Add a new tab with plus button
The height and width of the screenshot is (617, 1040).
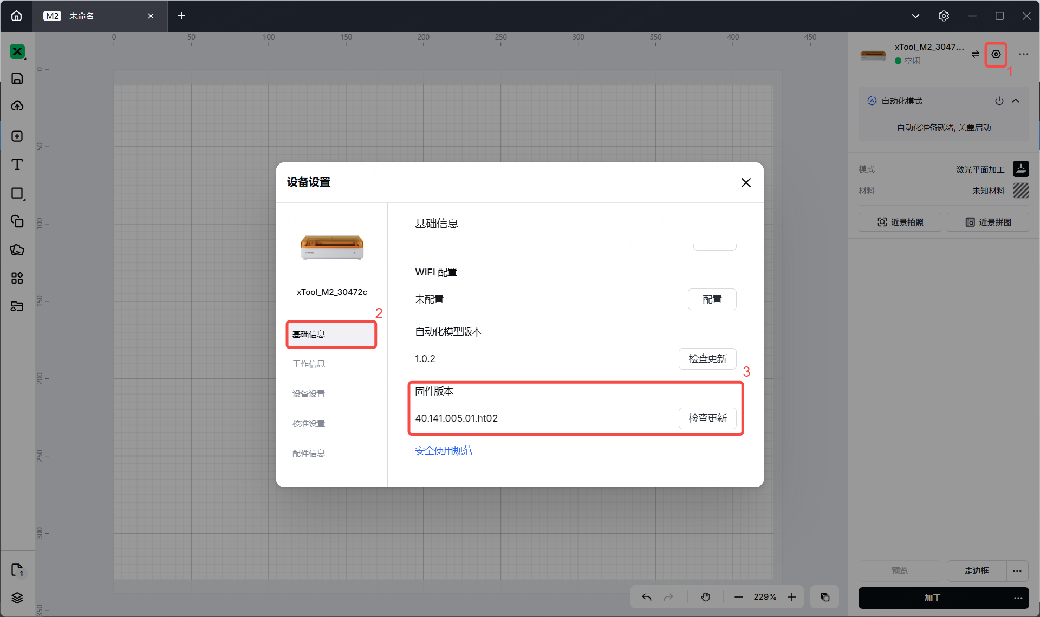click(x=181, y=16)
